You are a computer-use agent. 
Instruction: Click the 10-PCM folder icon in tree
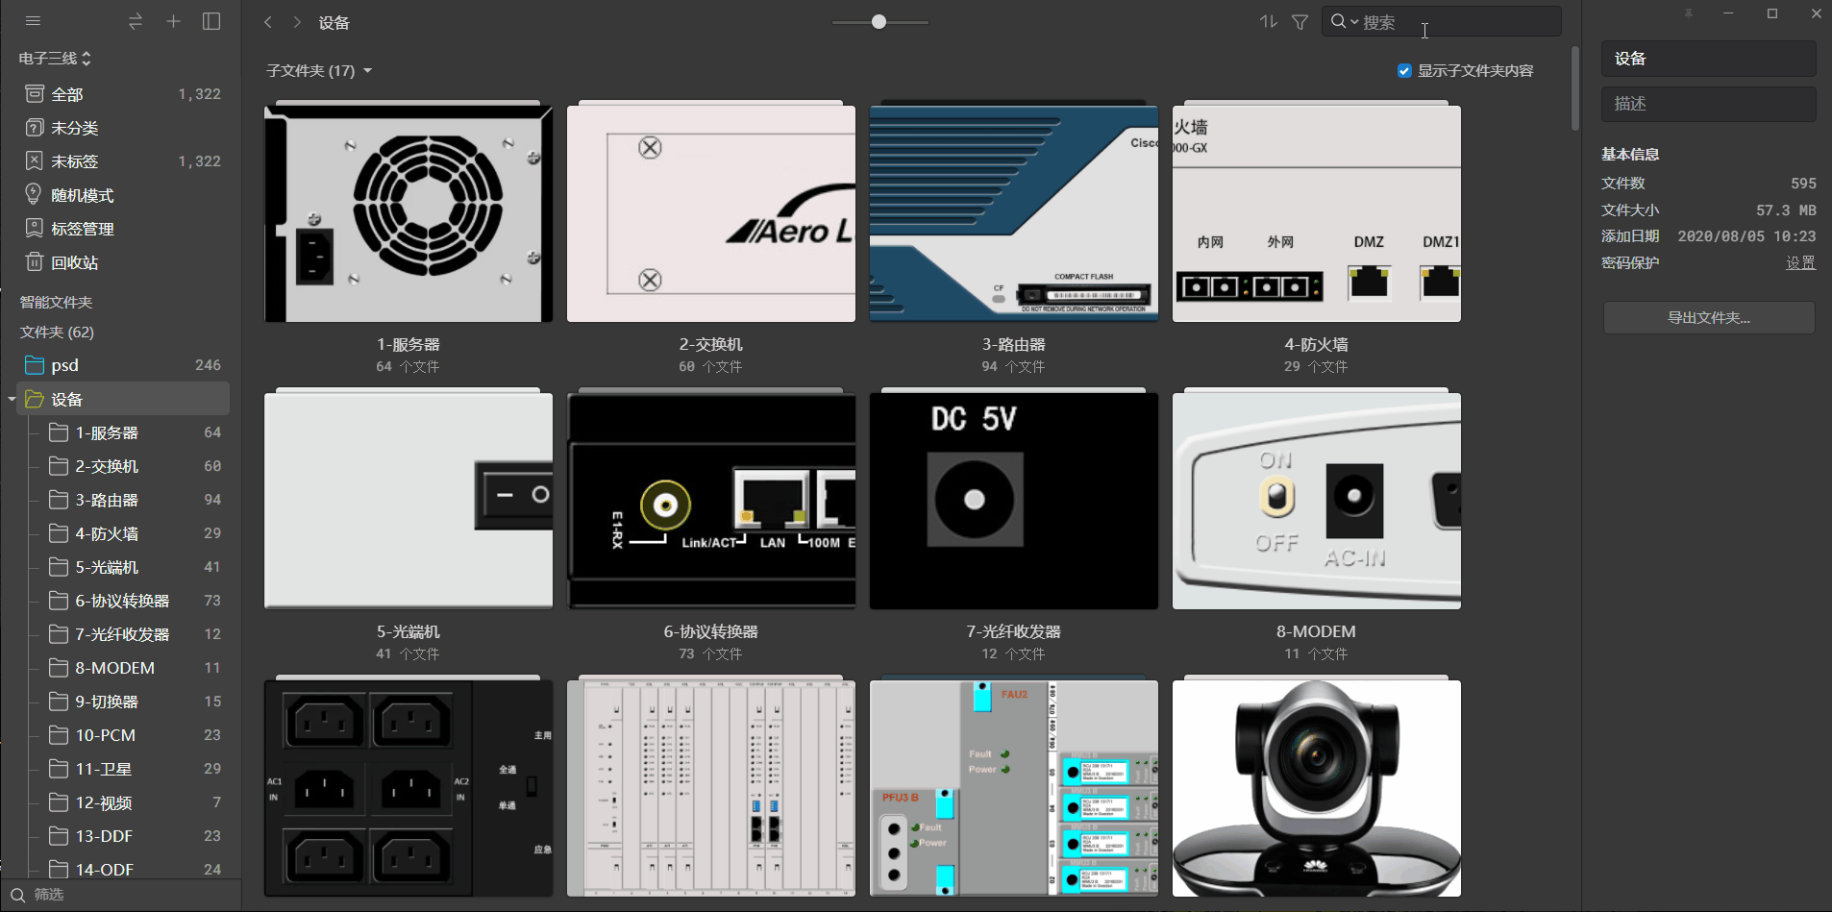tap(59, 735)
